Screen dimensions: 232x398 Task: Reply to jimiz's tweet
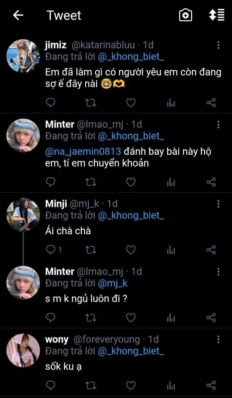(51, 103)
